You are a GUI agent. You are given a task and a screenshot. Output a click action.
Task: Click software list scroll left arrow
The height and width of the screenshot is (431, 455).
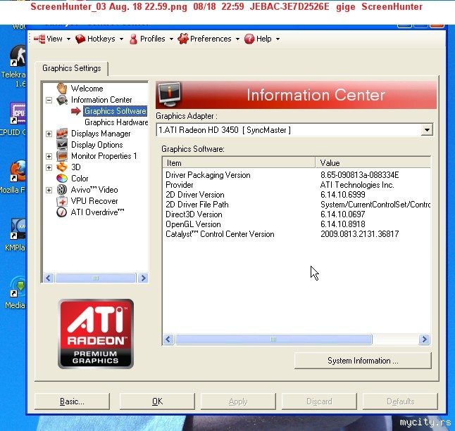pyautogui.click(x=168, y=339)
